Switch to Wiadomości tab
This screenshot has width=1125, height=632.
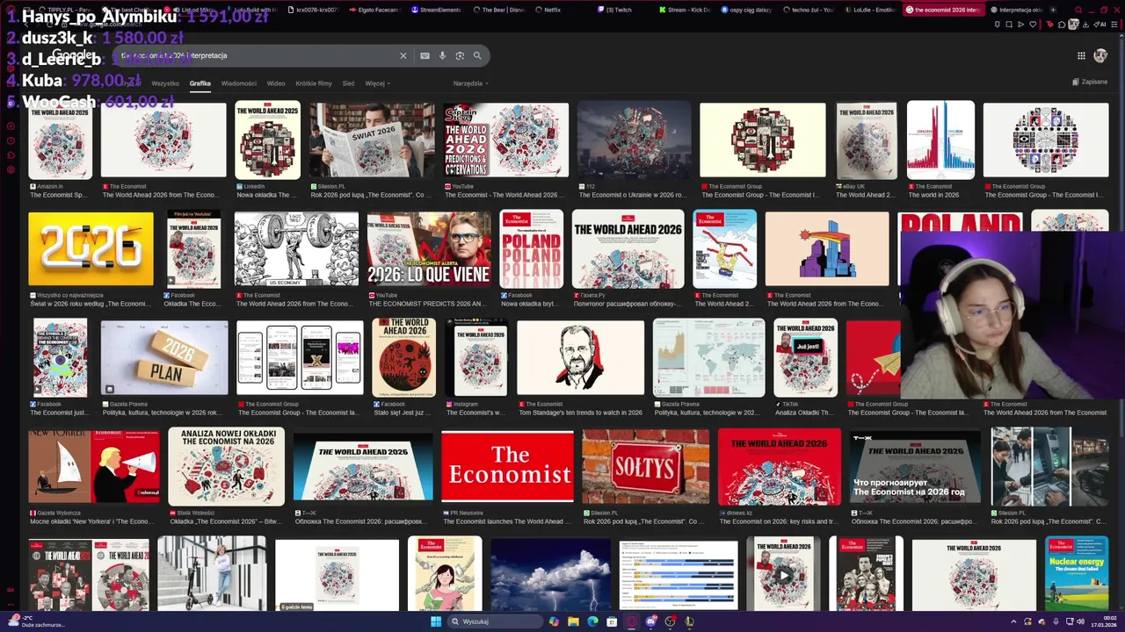point(239,83)
